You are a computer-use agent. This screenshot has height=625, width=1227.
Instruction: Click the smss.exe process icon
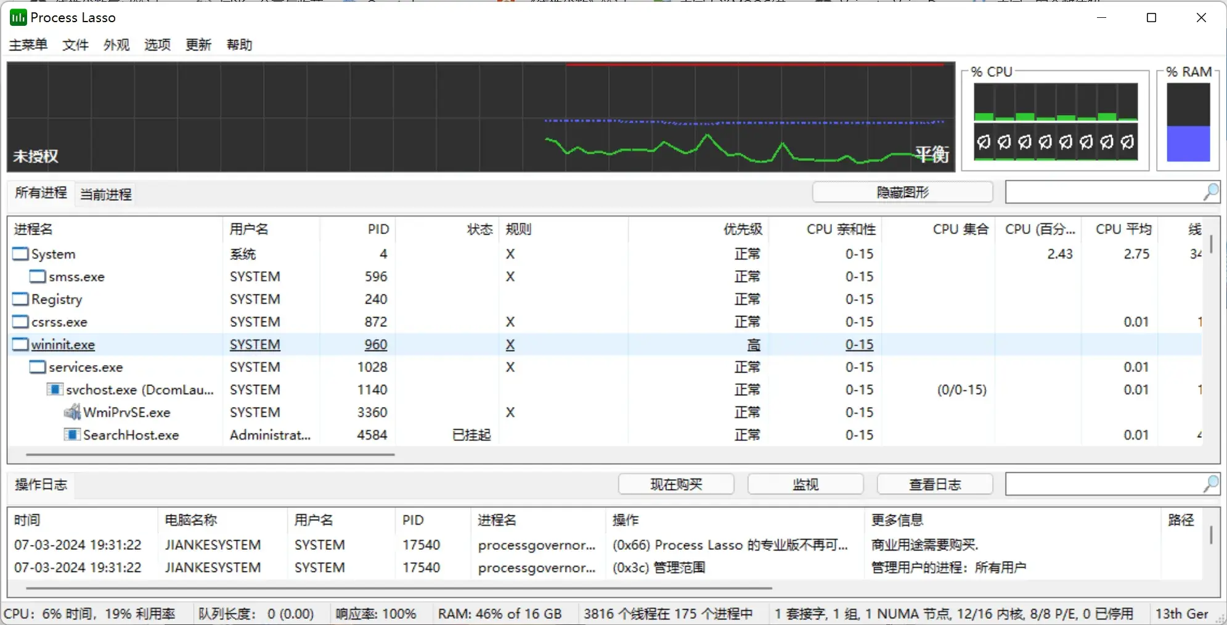[38, 276]
